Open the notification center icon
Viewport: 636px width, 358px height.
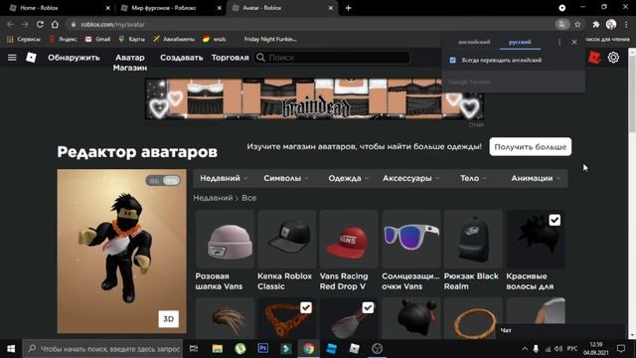620,349
